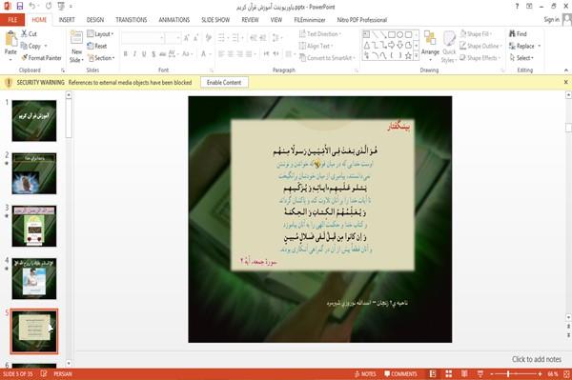572x380 pixels.
Task: Undo the last action
Action: (32, 6)
